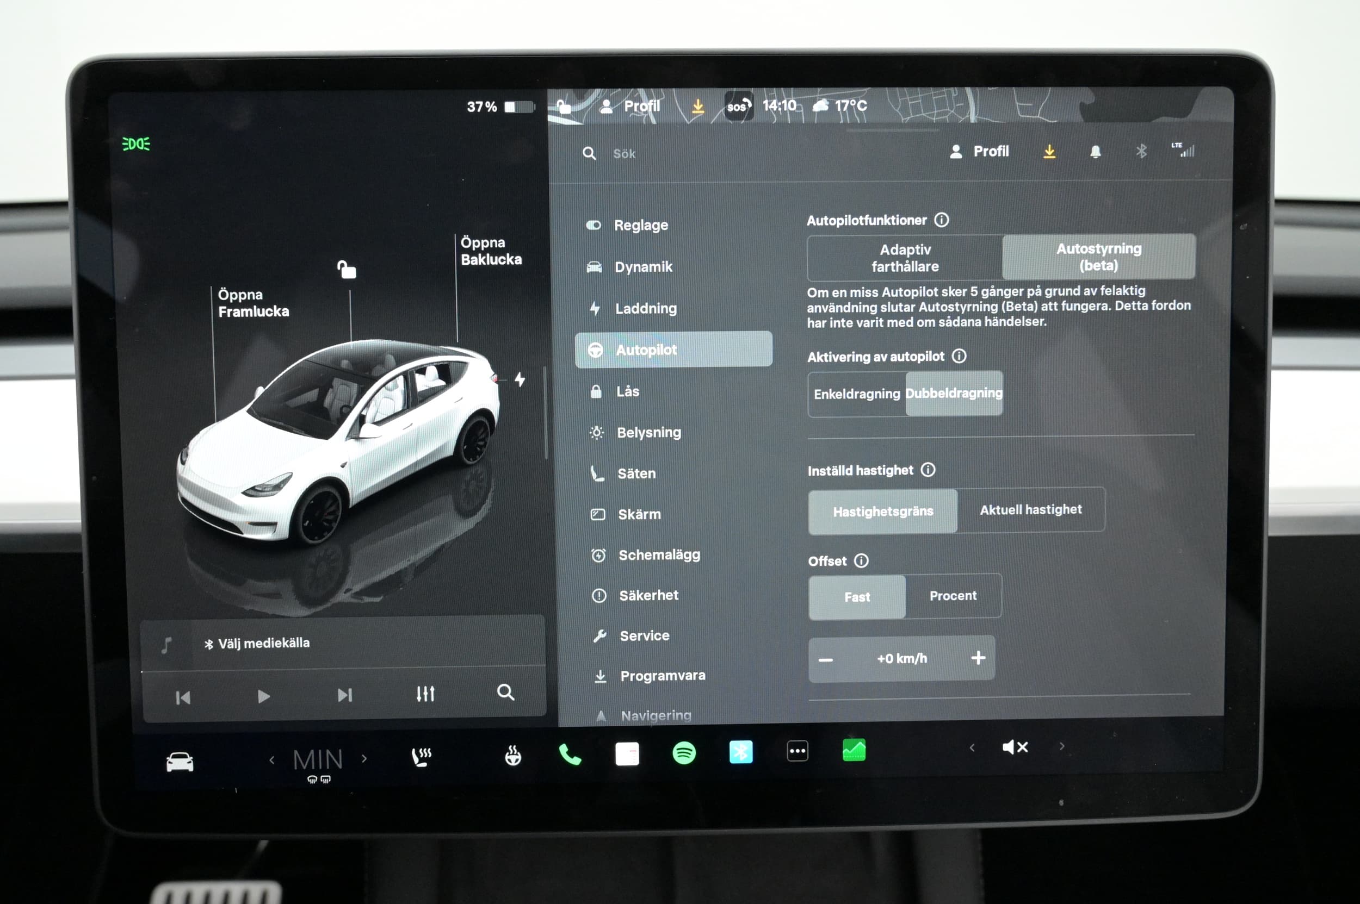Open the Phone app
This screenshot has width=1360, height=904.
[570, 754]
